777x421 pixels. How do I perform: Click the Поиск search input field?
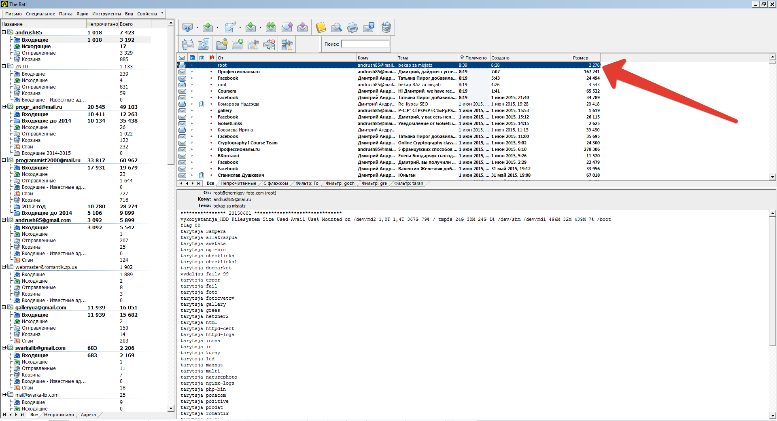pyautogui.click(x=365, y=44)
